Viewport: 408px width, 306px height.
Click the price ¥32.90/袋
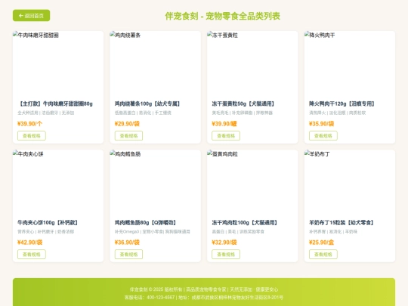pos(224,243)
